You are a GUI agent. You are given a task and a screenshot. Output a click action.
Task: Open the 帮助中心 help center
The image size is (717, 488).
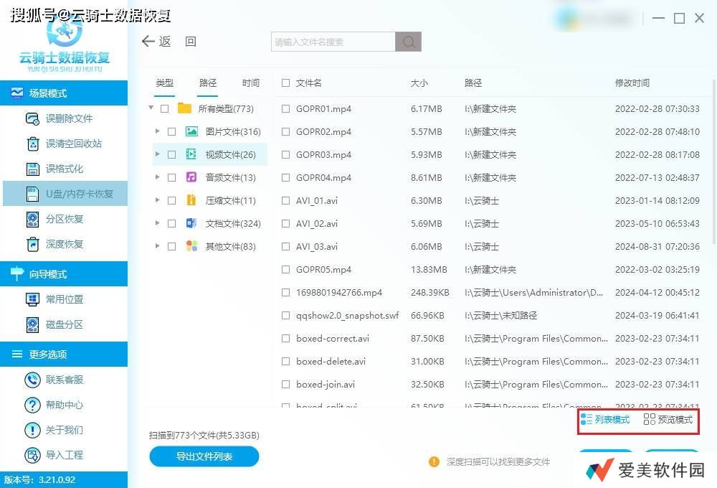(33, 405)
